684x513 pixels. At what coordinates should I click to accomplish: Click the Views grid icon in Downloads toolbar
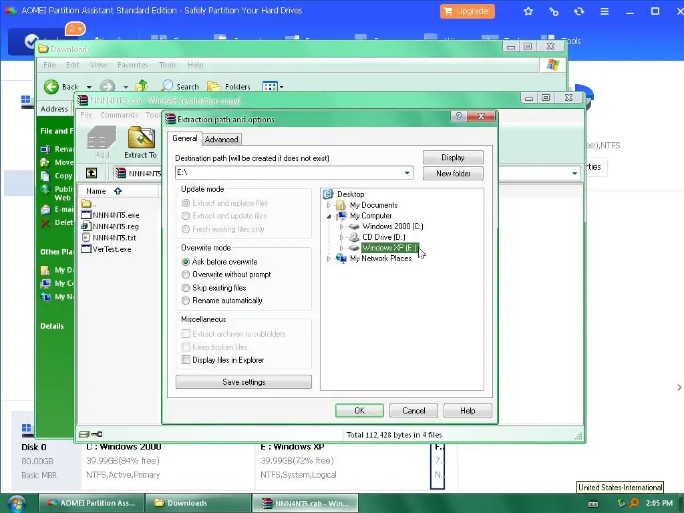click(x=270, y=86)
